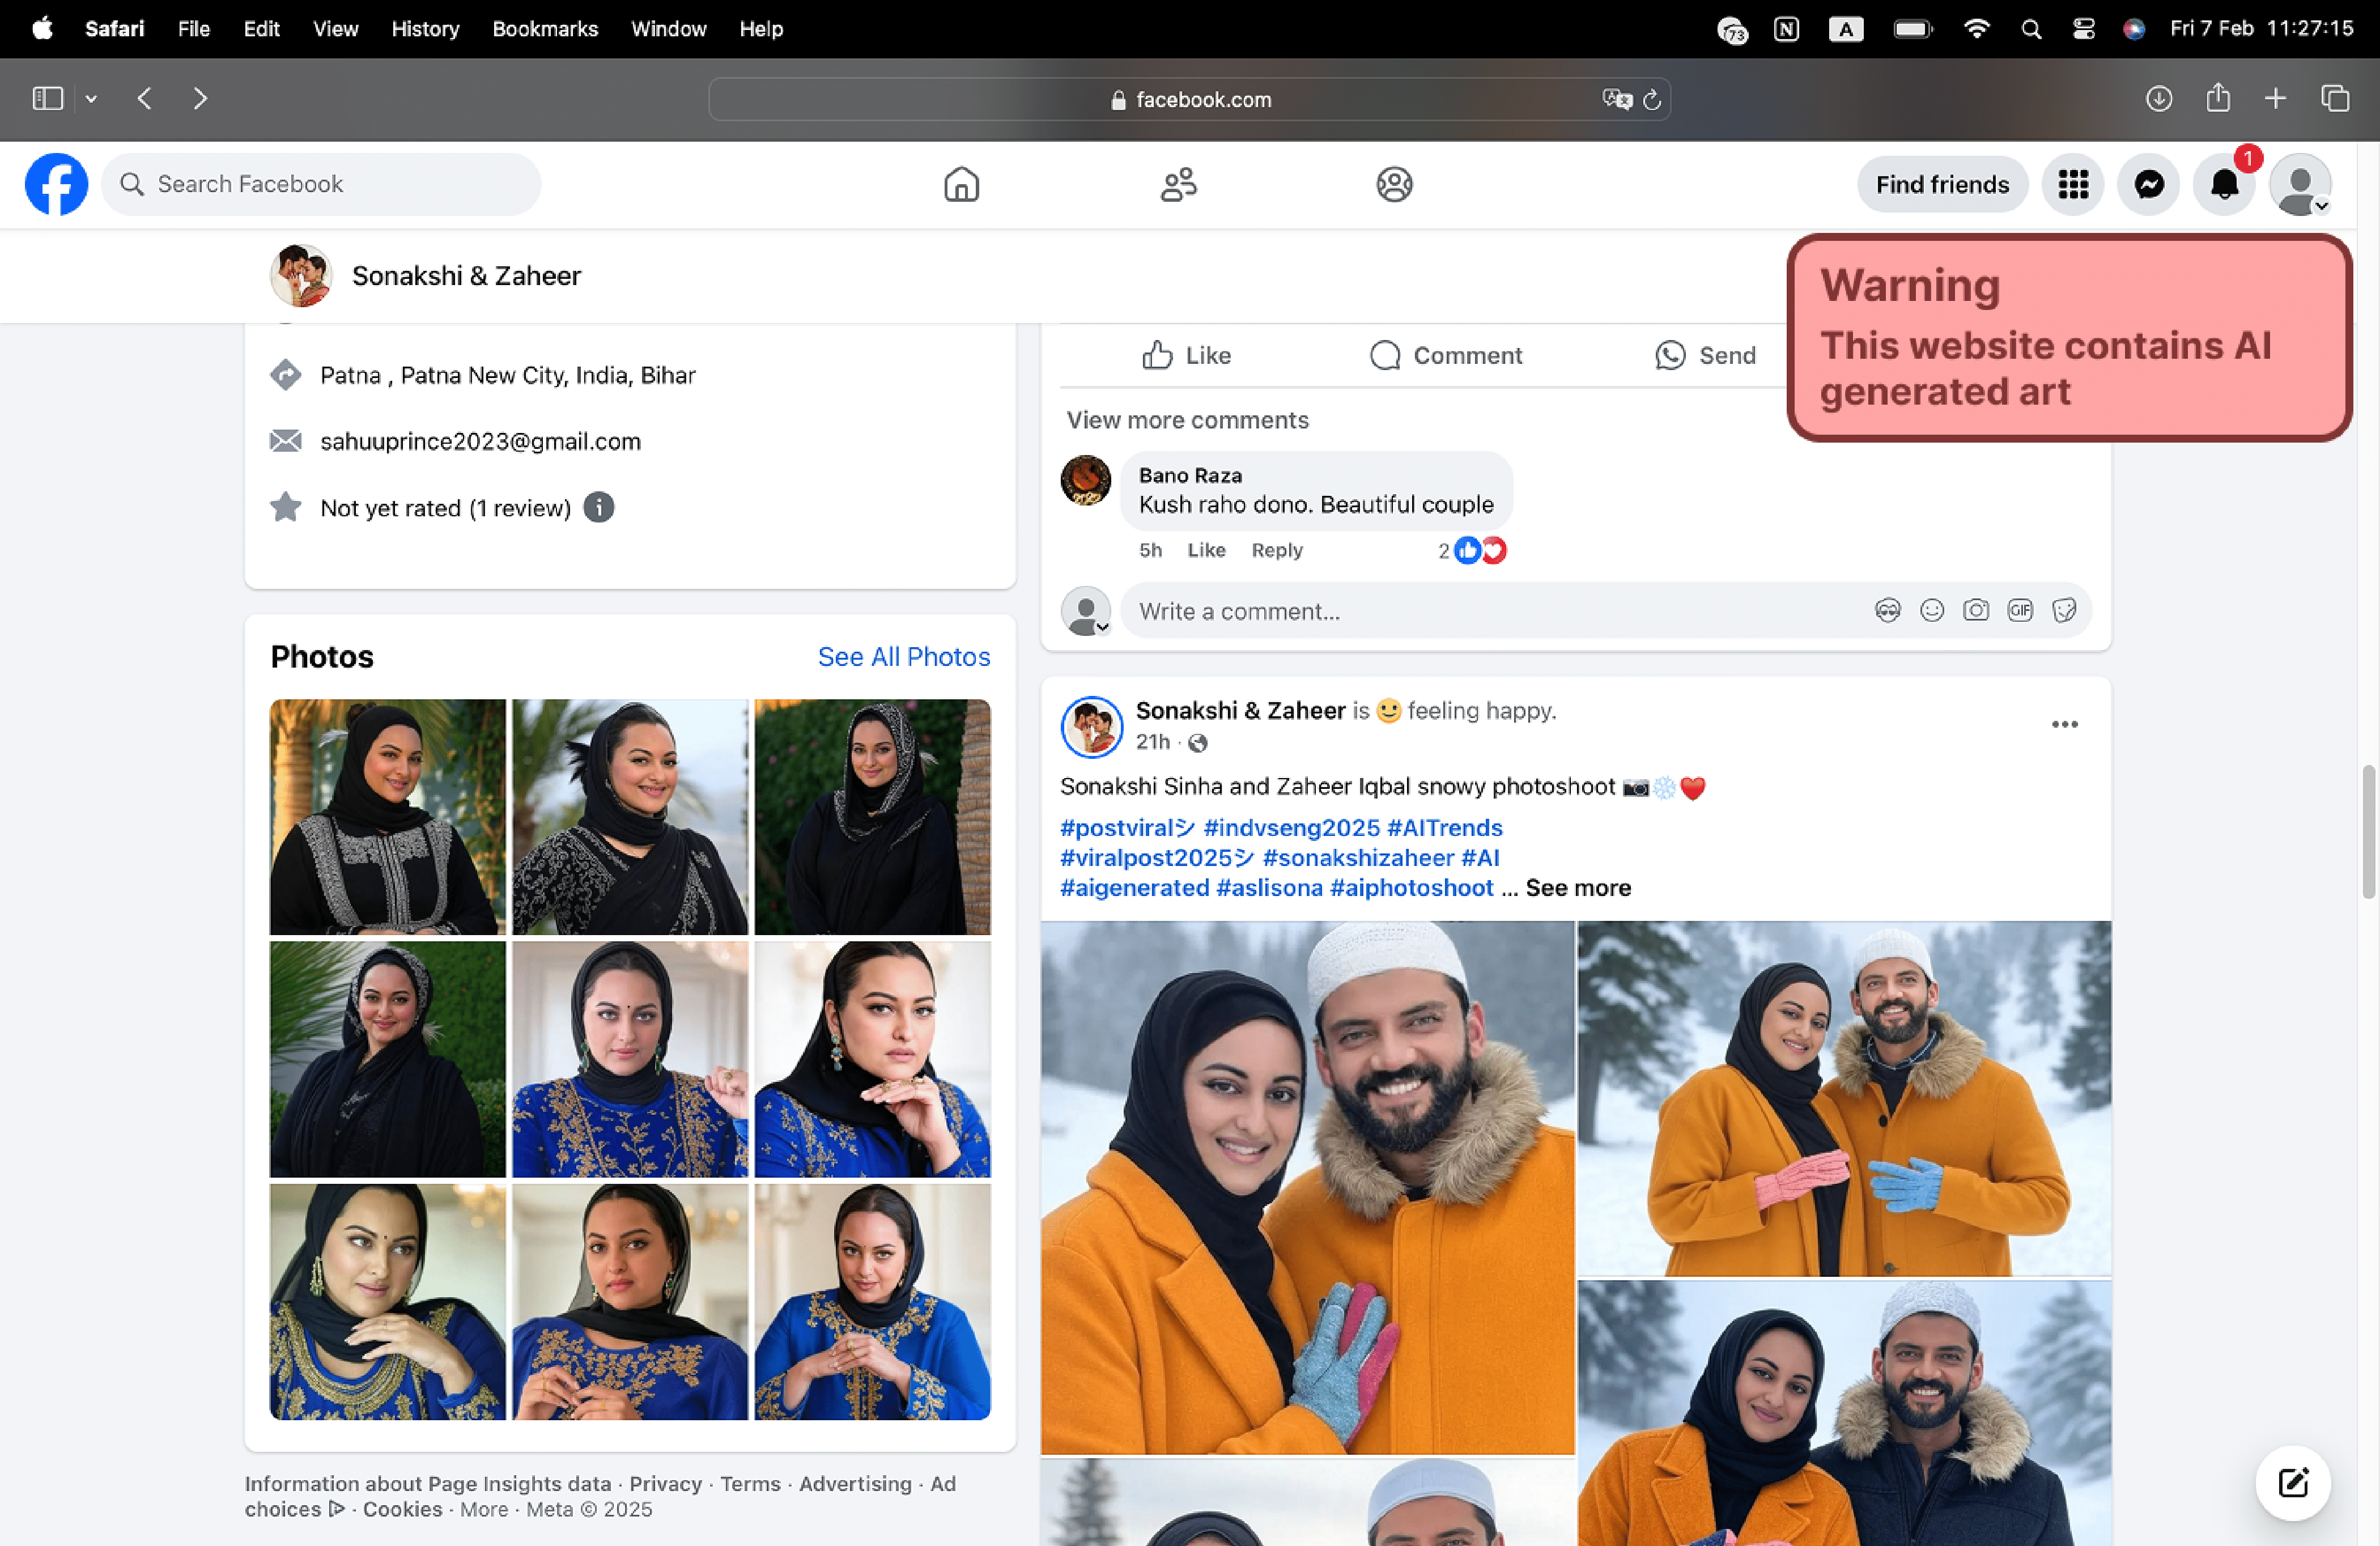Open History menu in menu bar
This screenshot has height=1546, width=2380.
424,29
